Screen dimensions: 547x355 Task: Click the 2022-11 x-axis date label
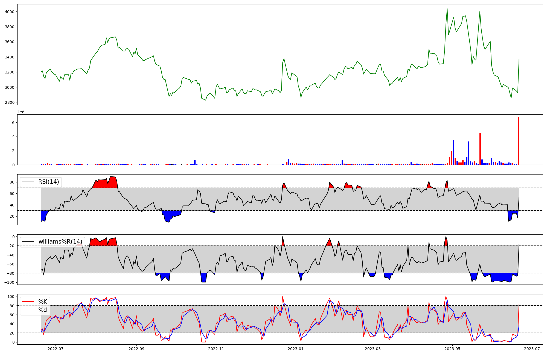pos(216,349)
